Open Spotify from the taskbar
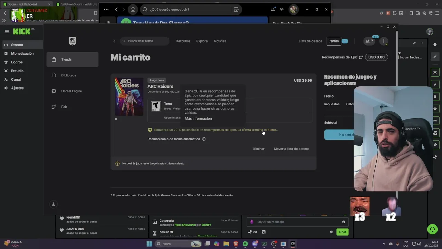 (x=245, y=244)
